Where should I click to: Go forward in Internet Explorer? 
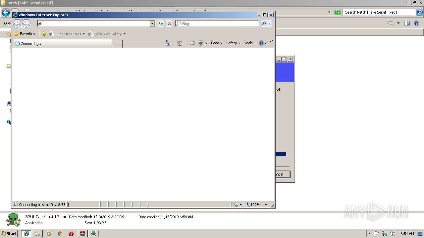click(26, 23)
